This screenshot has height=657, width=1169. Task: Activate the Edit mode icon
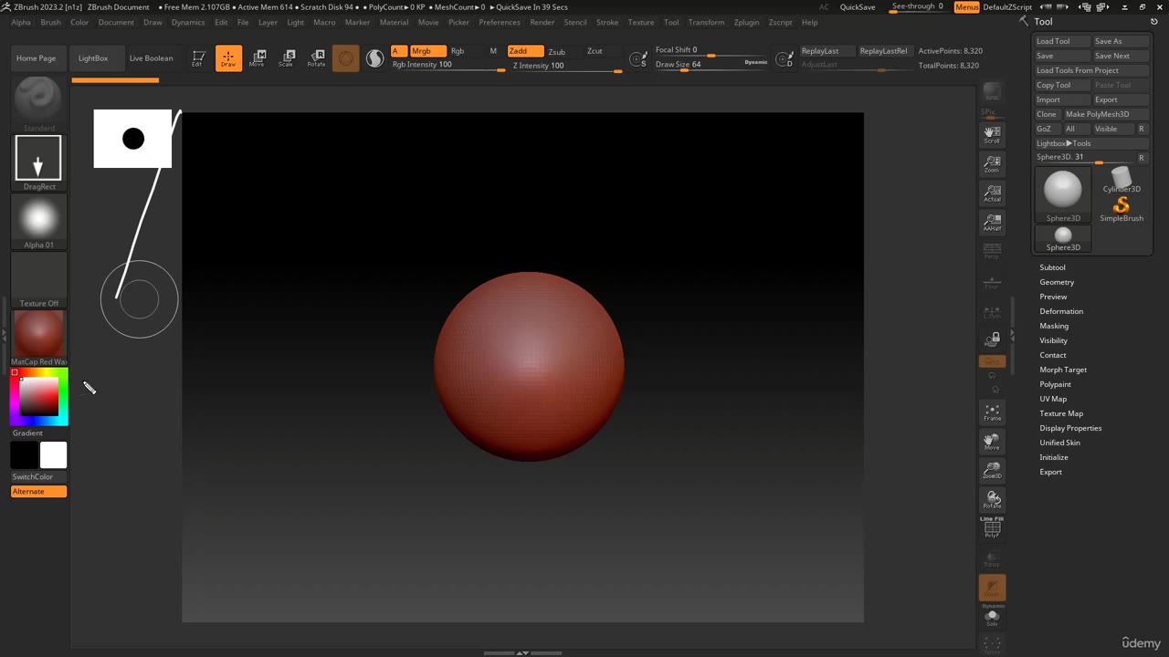tap(198, 58)
